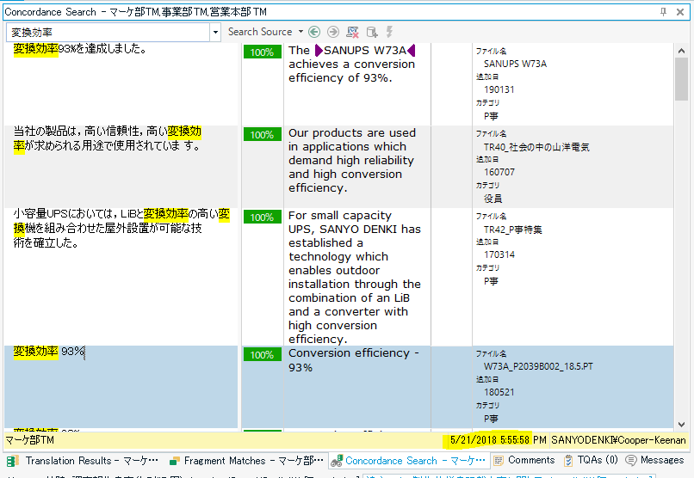Click the opening purple tag before SANUPS W73A

click(x=319, y=51)
